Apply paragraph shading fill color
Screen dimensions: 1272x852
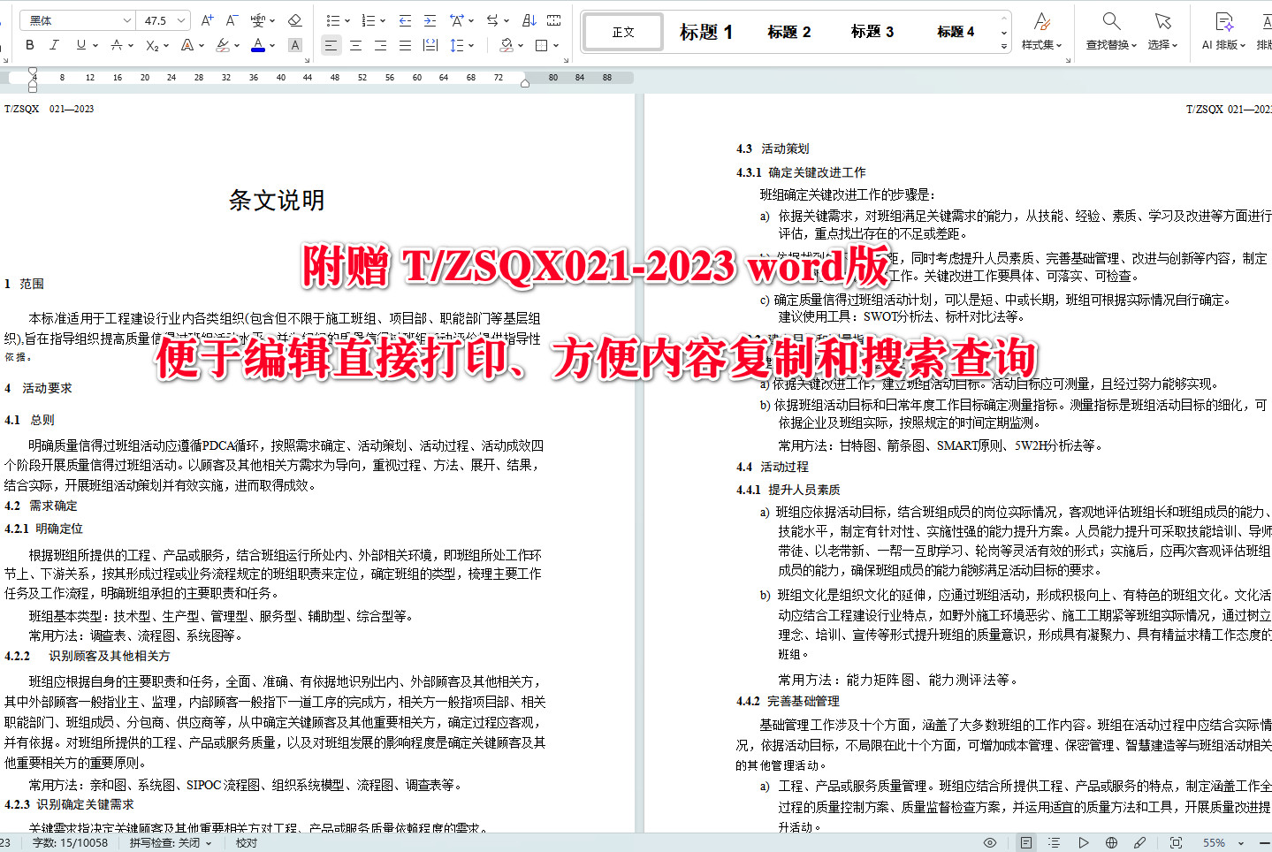tap(506, 45)
